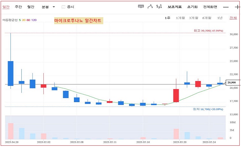Screen dimensions: 241x147
Task: Click the 최고 30,500 high price label
Action: click(208, 31)
